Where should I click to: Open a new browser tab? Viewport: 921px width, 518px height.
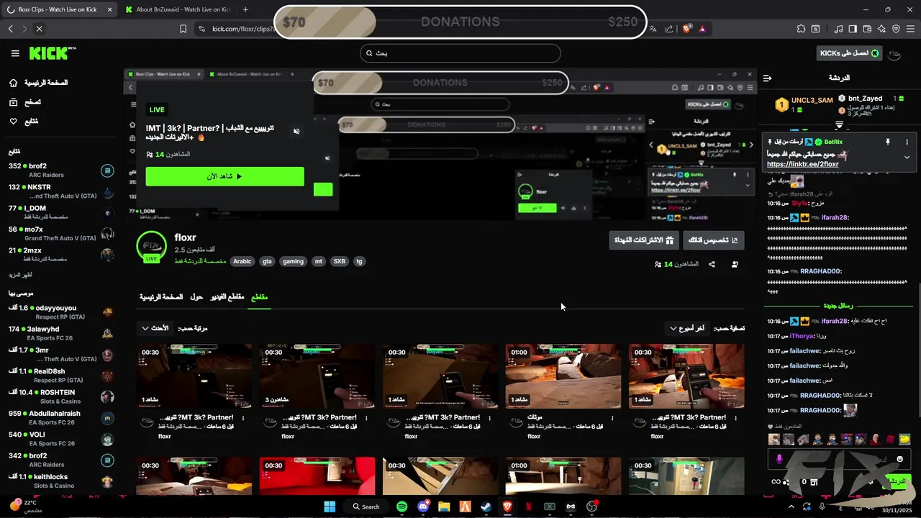click(x=245, y=9)
